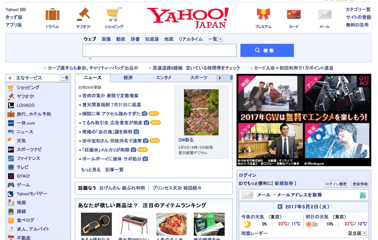
Task: Click the 路線 train icon in sidebar
Action: click(x=11, y=211)
